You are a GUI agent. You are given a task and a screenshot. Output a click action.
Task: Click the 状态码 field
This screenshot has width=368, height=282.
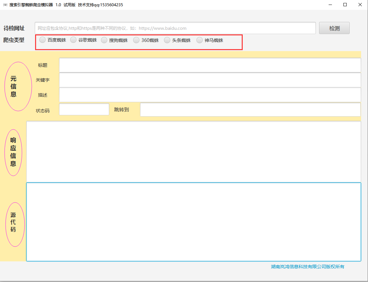[84, 109]
